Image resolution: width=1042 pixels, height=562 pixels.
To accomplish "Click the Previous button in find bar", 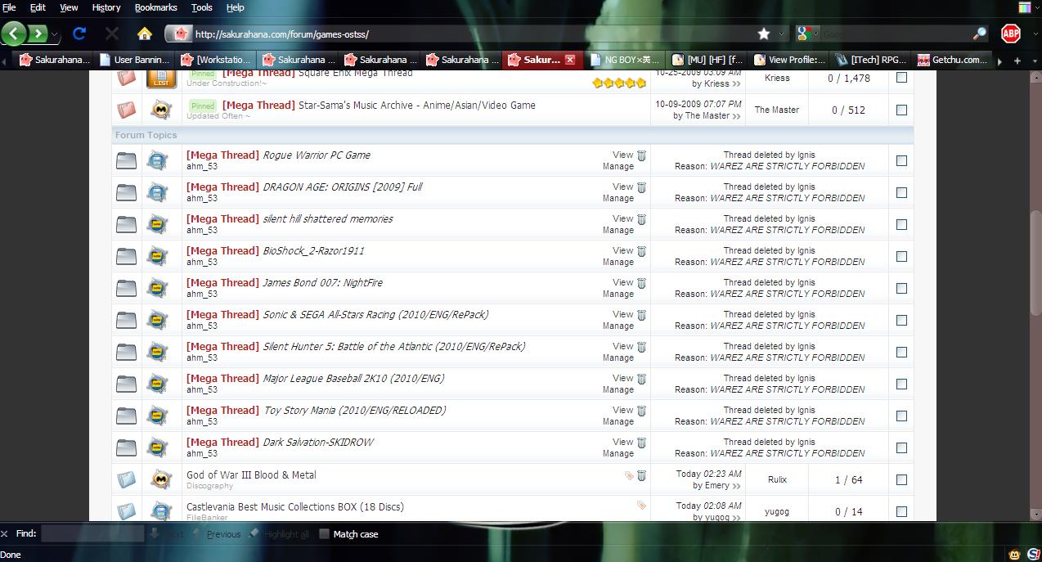I will coord(217,533).
